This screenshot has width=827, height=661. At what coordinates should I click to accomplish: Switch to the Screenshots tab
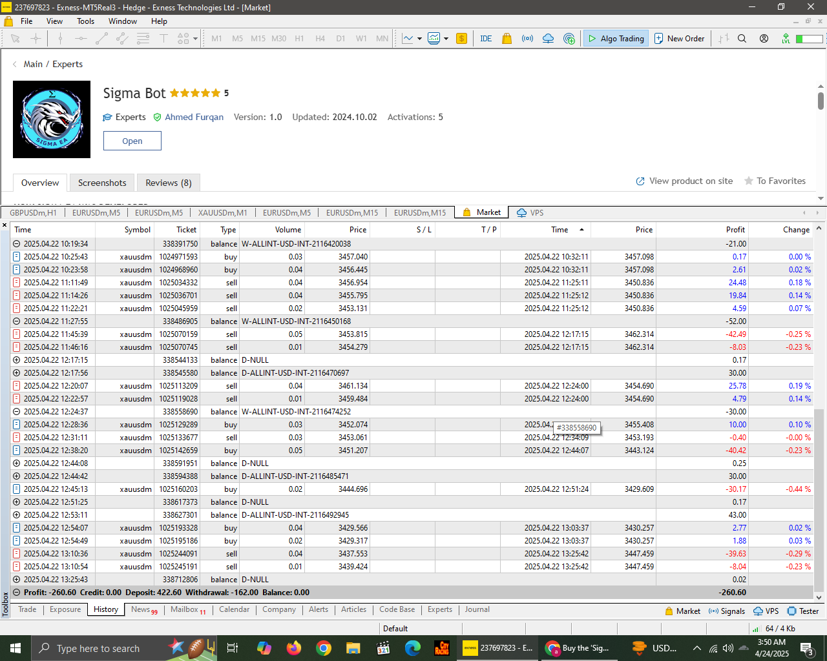pos(102,183)
